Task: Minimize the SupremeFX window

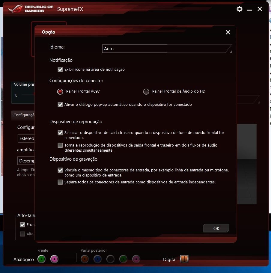Action: coord(250,10)
